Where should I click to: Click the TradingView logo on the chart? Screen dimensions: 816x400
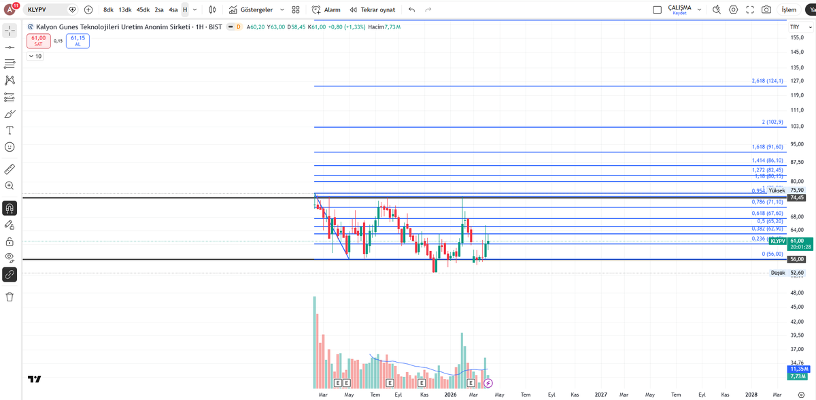(35, 379)
